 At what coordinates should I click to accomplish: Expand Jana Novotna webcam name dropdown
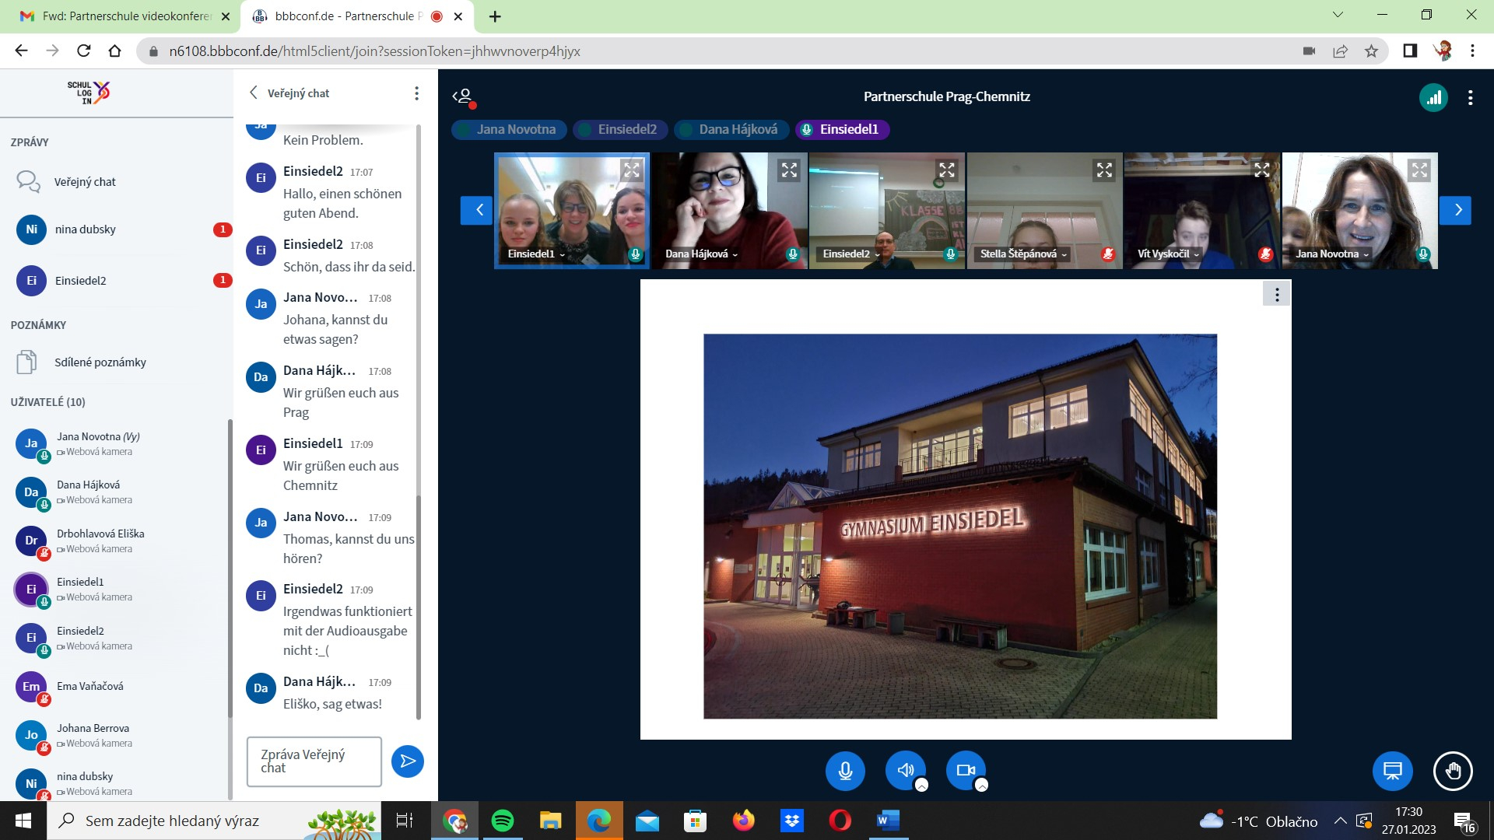pyautogui.click(x=1332, y=254)
